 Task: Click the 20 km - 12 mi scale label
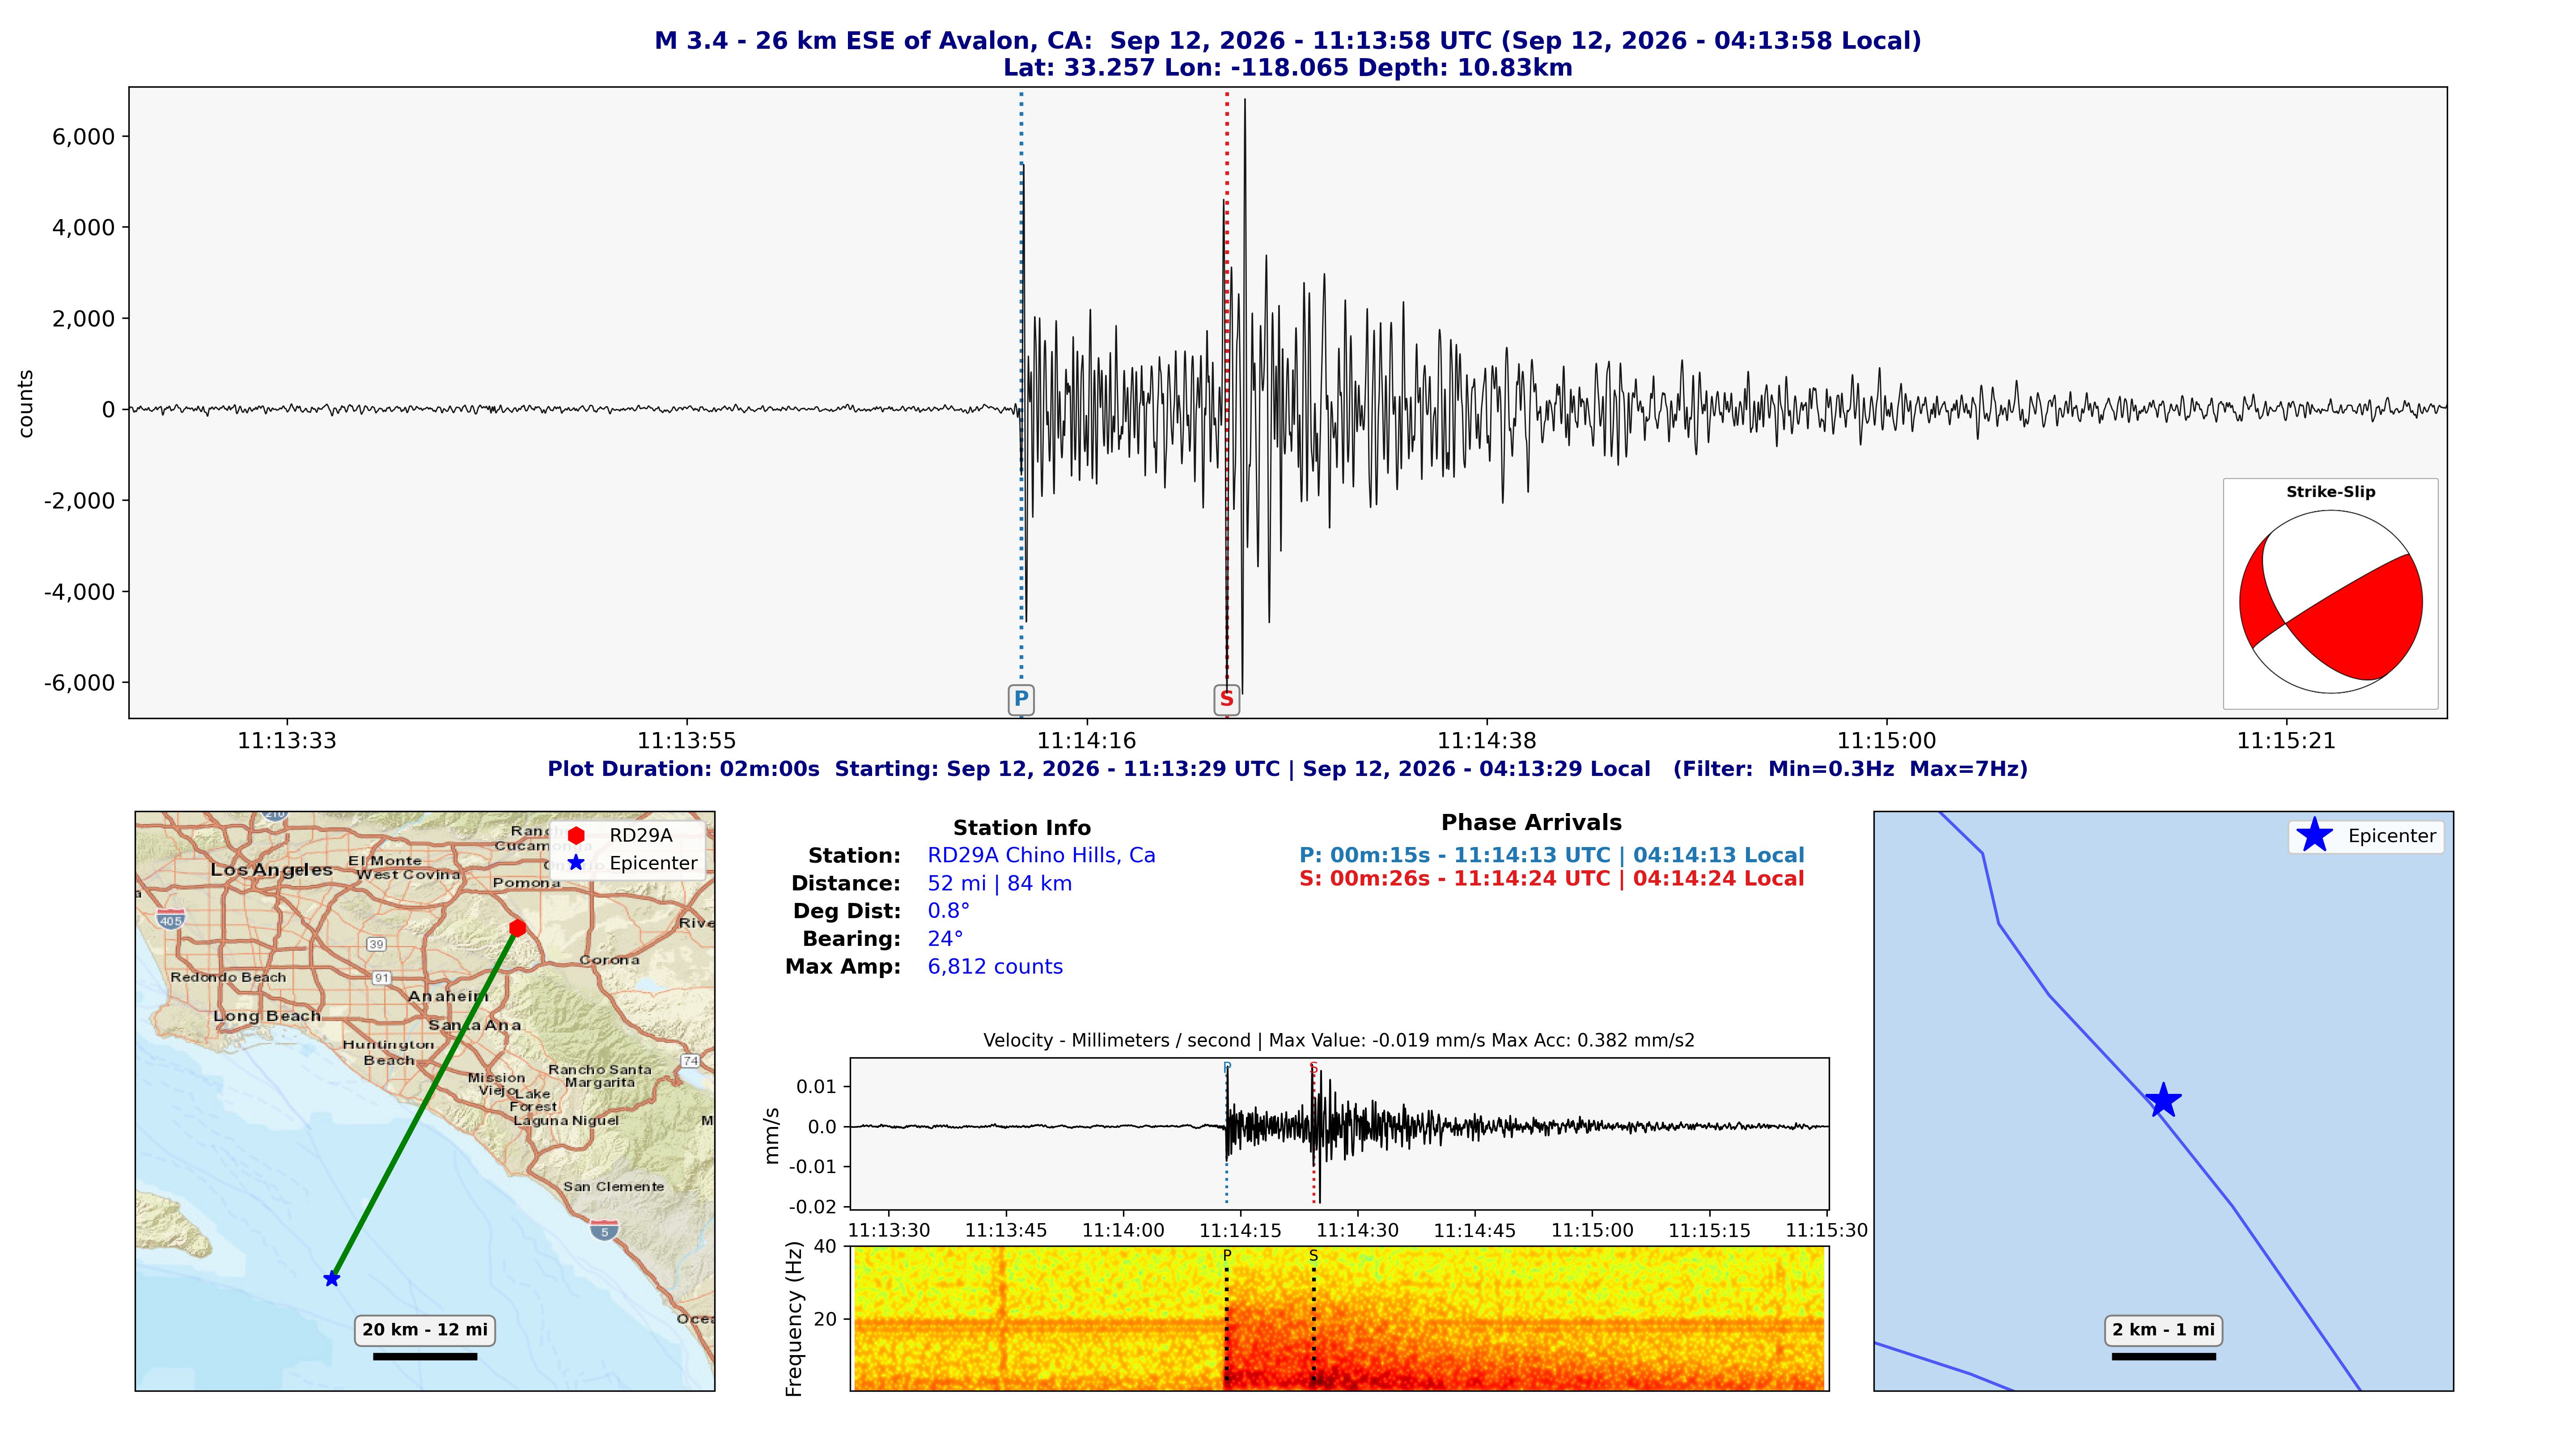(425, 1330)
